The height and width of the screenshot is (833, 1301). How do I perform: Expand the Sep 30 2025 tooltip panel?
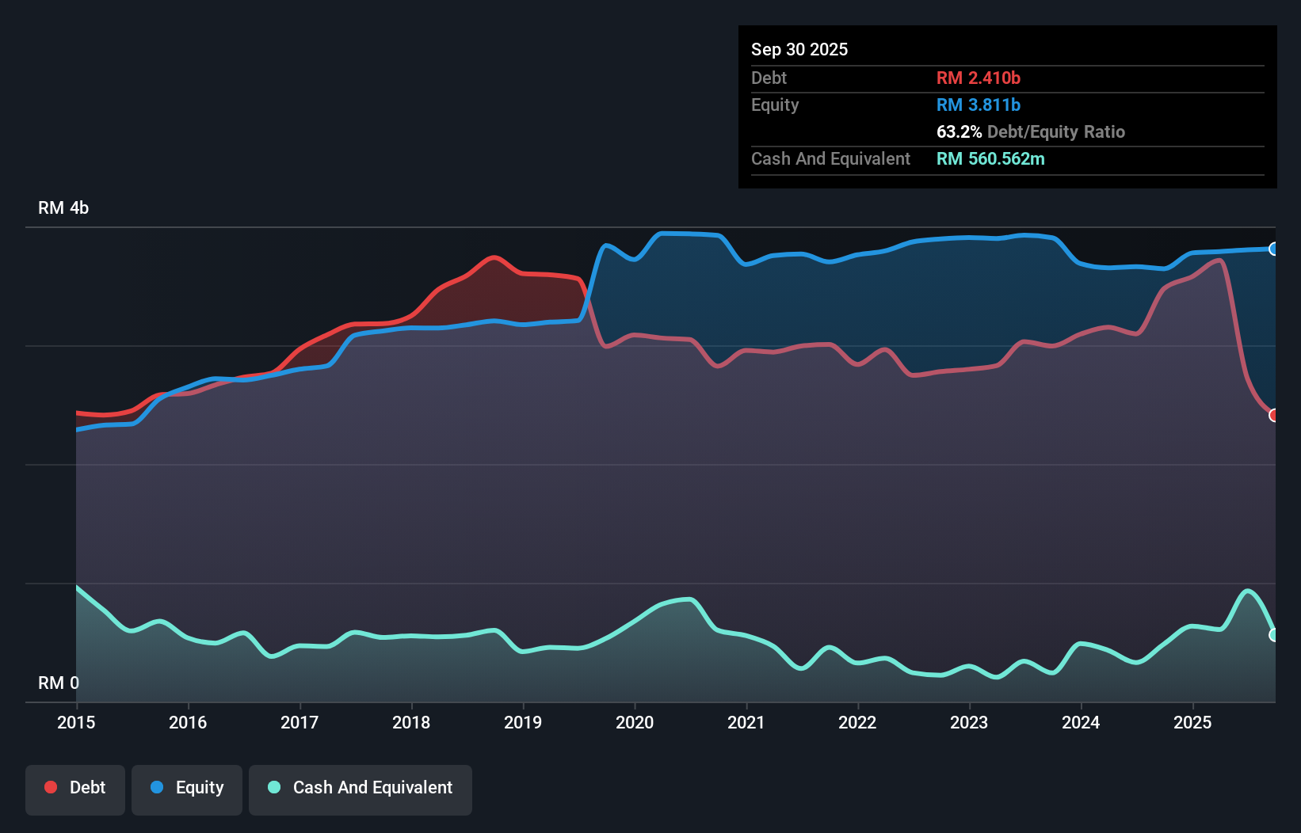point(799,49)
